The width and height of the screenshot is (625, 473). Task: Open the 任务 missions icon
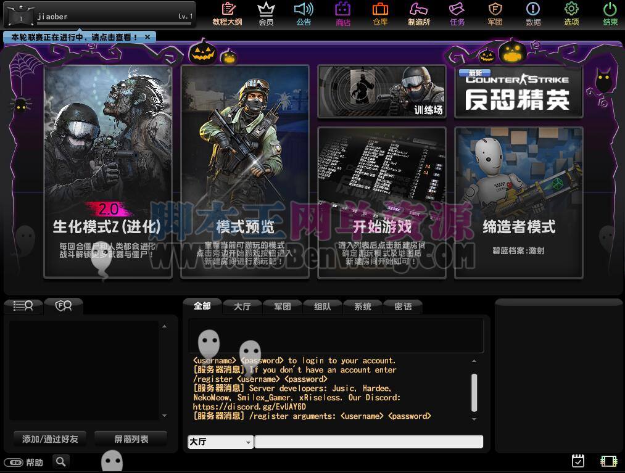point(457,14)
